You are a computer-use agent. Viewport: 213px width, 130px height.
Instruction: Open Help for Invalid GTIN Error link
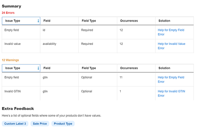(171, 93)
